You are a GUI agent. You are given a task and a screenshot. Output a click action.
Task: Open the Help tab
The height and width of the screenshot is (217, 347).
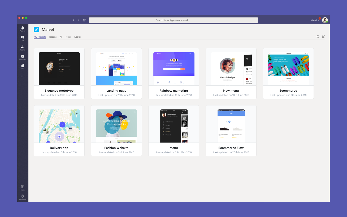(x=68, y=37)
